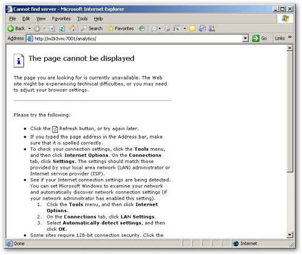Screen dimensions: 302x255
Task: Go to the Home page icon
Action: point(72,28)
